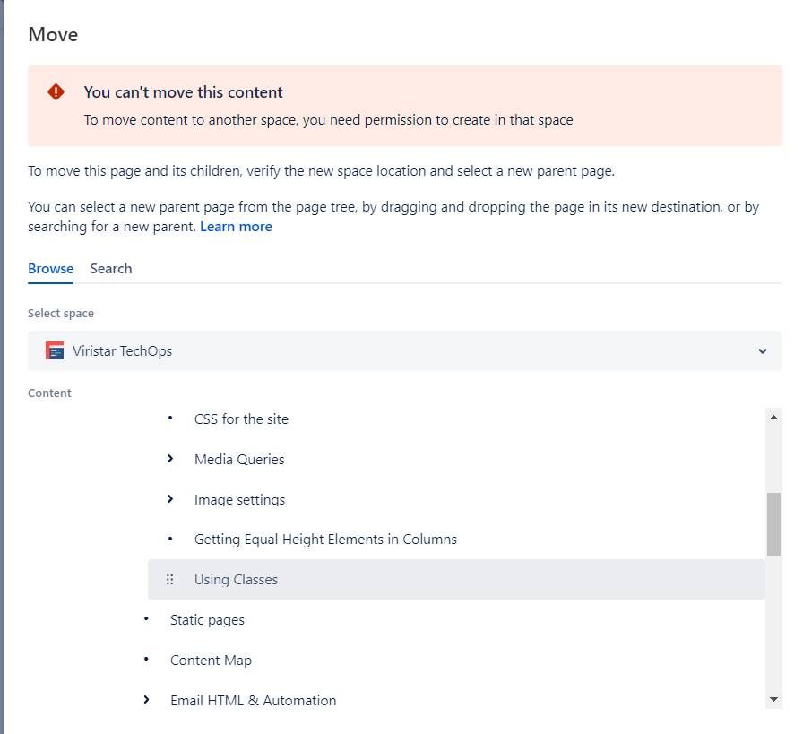Switch to the Search tab
This screenshot has height=734, width=803.
pyautogui.click(x=110, y=268)
